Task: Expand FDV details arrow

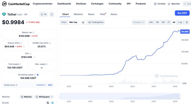Action: click(x=34, y=57)
